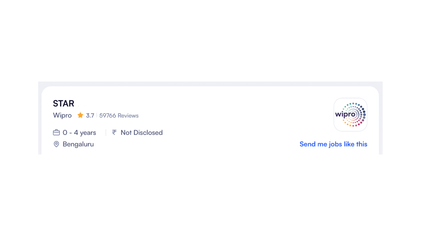This screenshot has width=421, height=236.
Task: Click the blank white area above the card
Action: (x=210, y=39)
